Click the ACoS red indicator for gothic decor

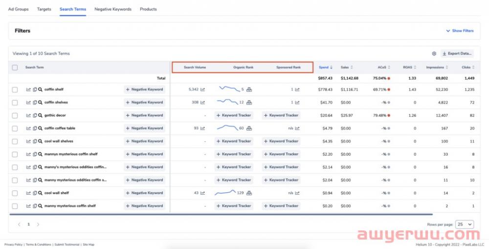click(x=389, y=116)
